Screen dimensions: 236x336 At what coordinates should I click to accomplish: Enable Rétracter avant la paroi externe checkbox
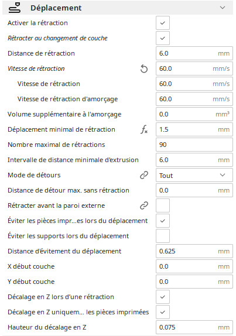[x=163, y=205]
